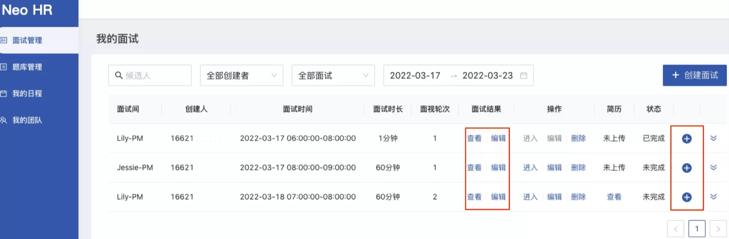This screenshot has width=729, height=239.
Task: Click the 面试结果 column header
Action: 486,109
